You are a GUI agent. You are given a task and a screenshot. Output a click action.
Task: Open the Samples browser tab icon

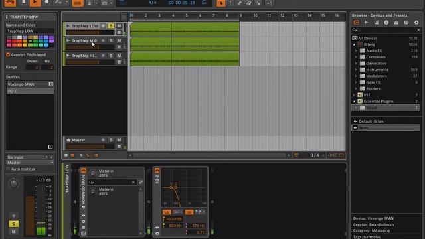tap(367, 23)
